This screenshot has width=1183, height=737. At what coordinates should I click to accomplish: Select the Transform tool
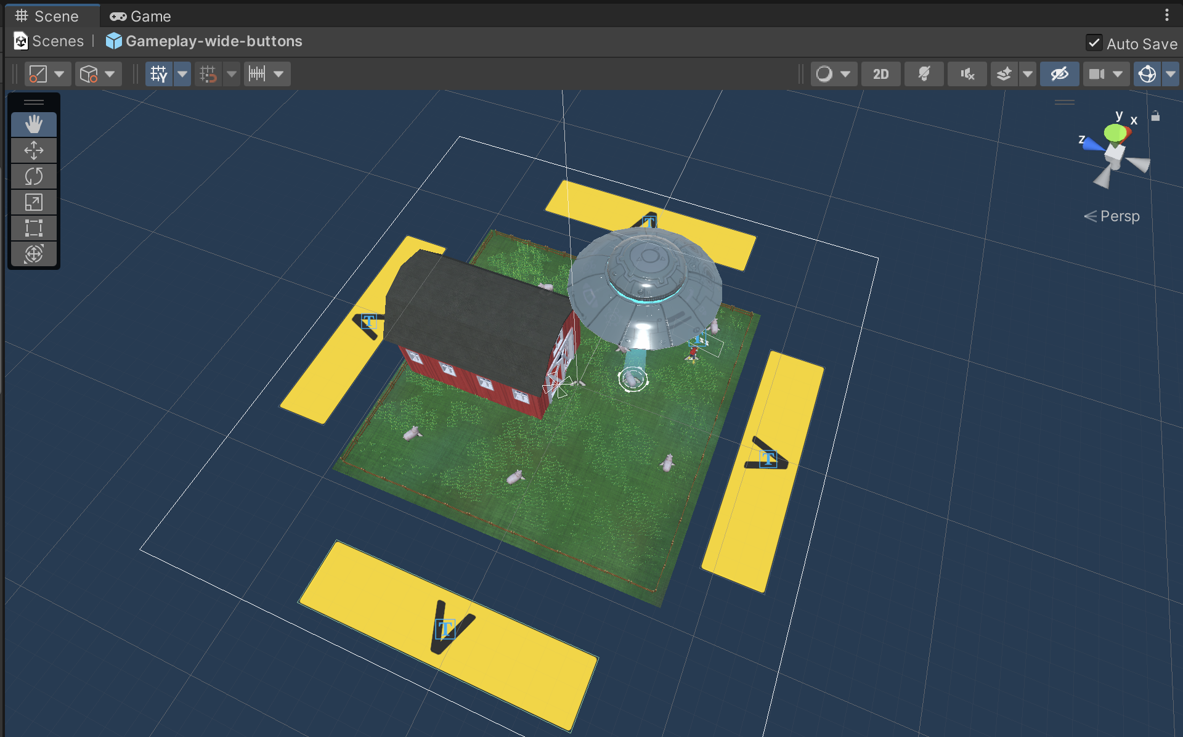pos(34,254)
